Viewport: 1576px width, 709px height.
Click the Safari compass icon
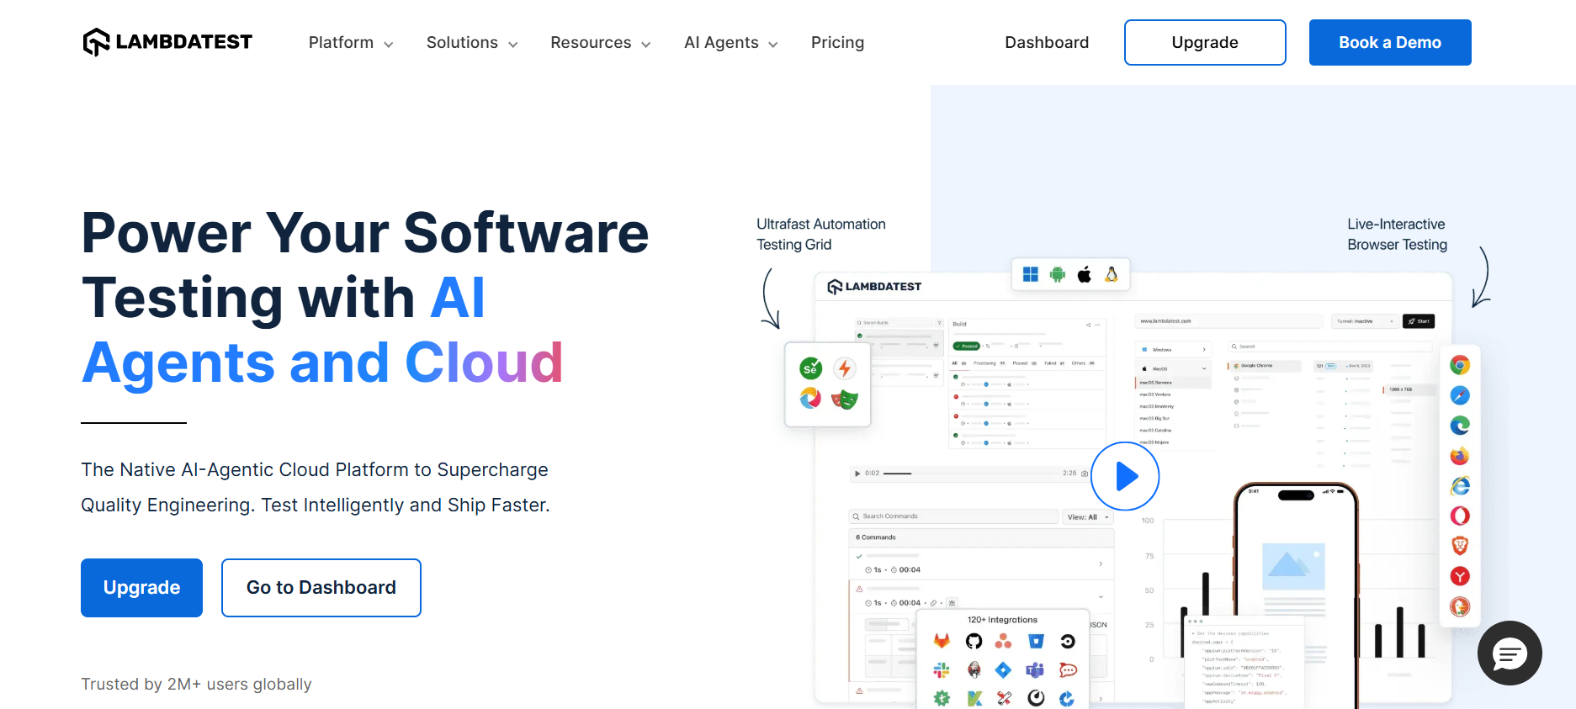pos(1460,395)
